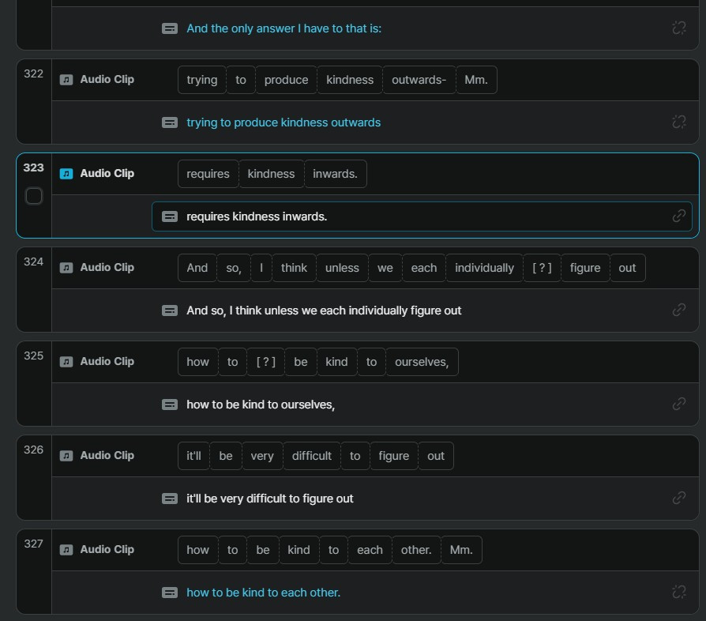Viewport: 706px width, 621px height.
Task: Select the 'Mm.' word chip in clip 322
Action: click(x=476, y=80)
